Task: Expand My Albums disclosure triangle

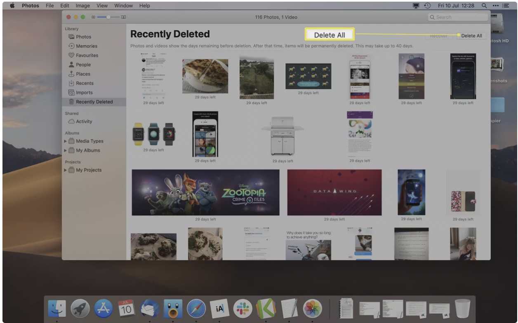Action: coord(65,151)
